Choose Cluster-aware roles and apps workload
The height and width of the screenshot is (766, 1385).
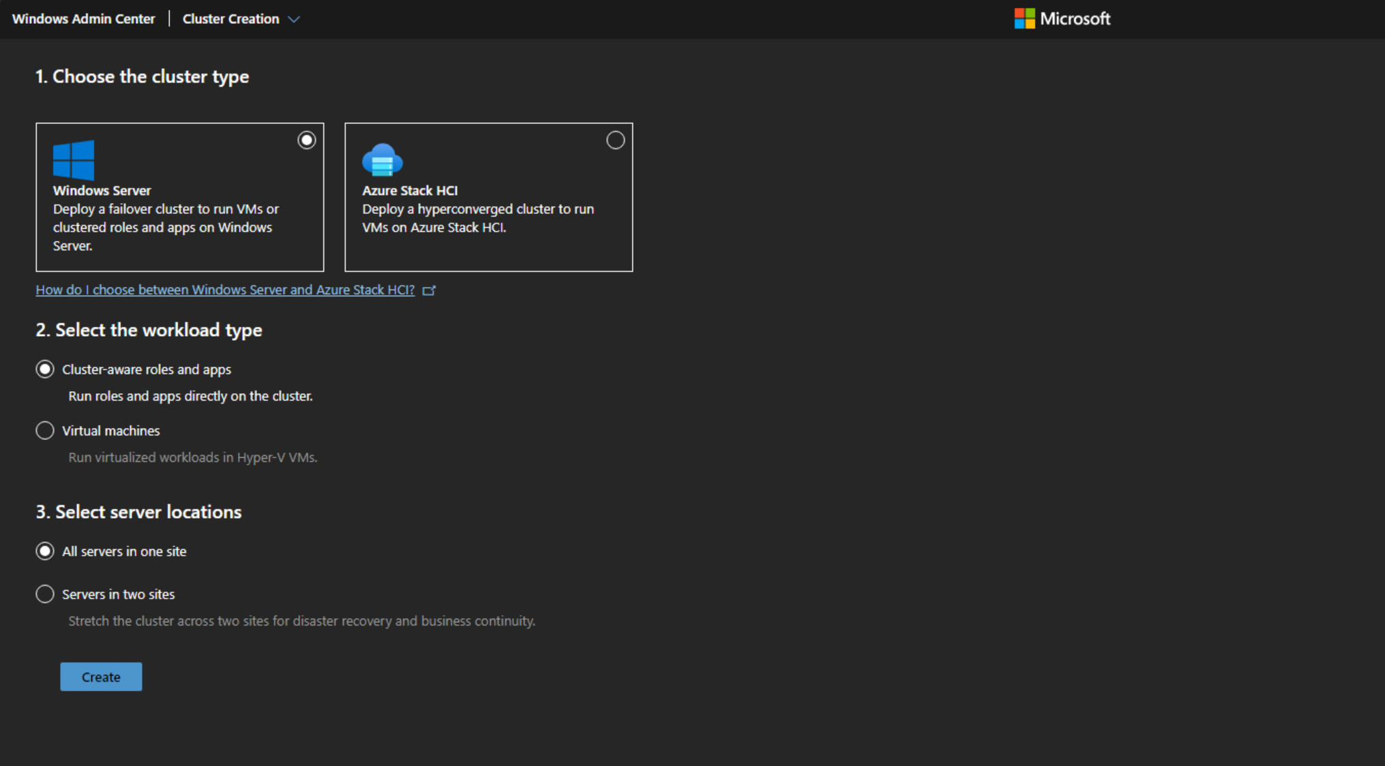click(x=44, y=369)
